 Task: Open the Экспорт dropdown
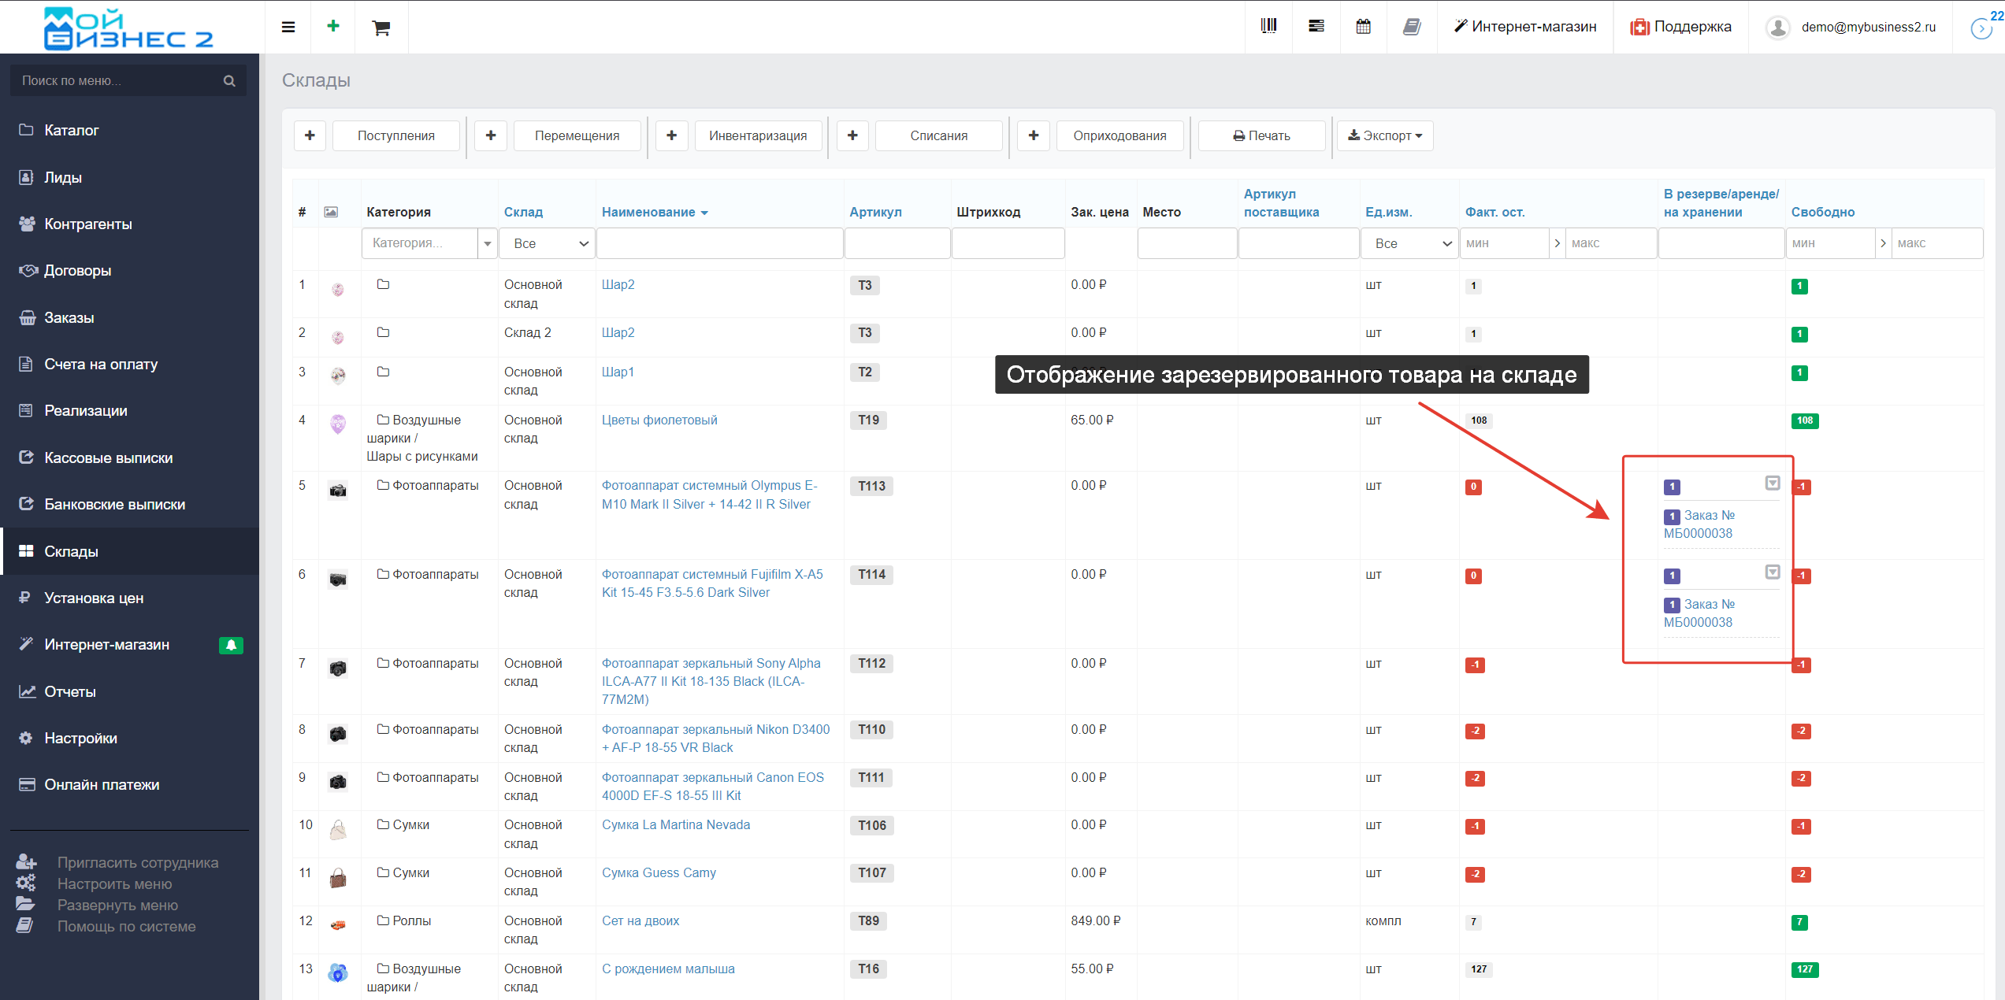pyautogui.click(x=1385, y=135)
